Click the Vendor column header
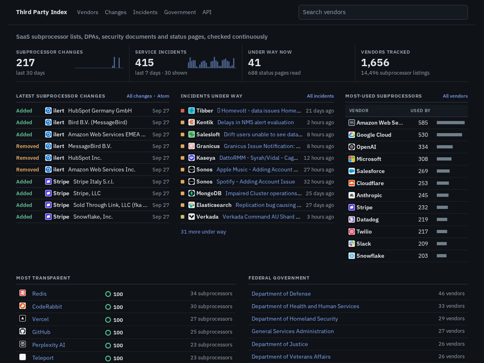Viewport: 484px width, 363px height. [359, 111]
